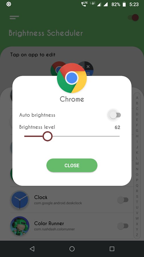Jump to letter S in the index
The width and height of the screenshot is (144, 257).
137,196
